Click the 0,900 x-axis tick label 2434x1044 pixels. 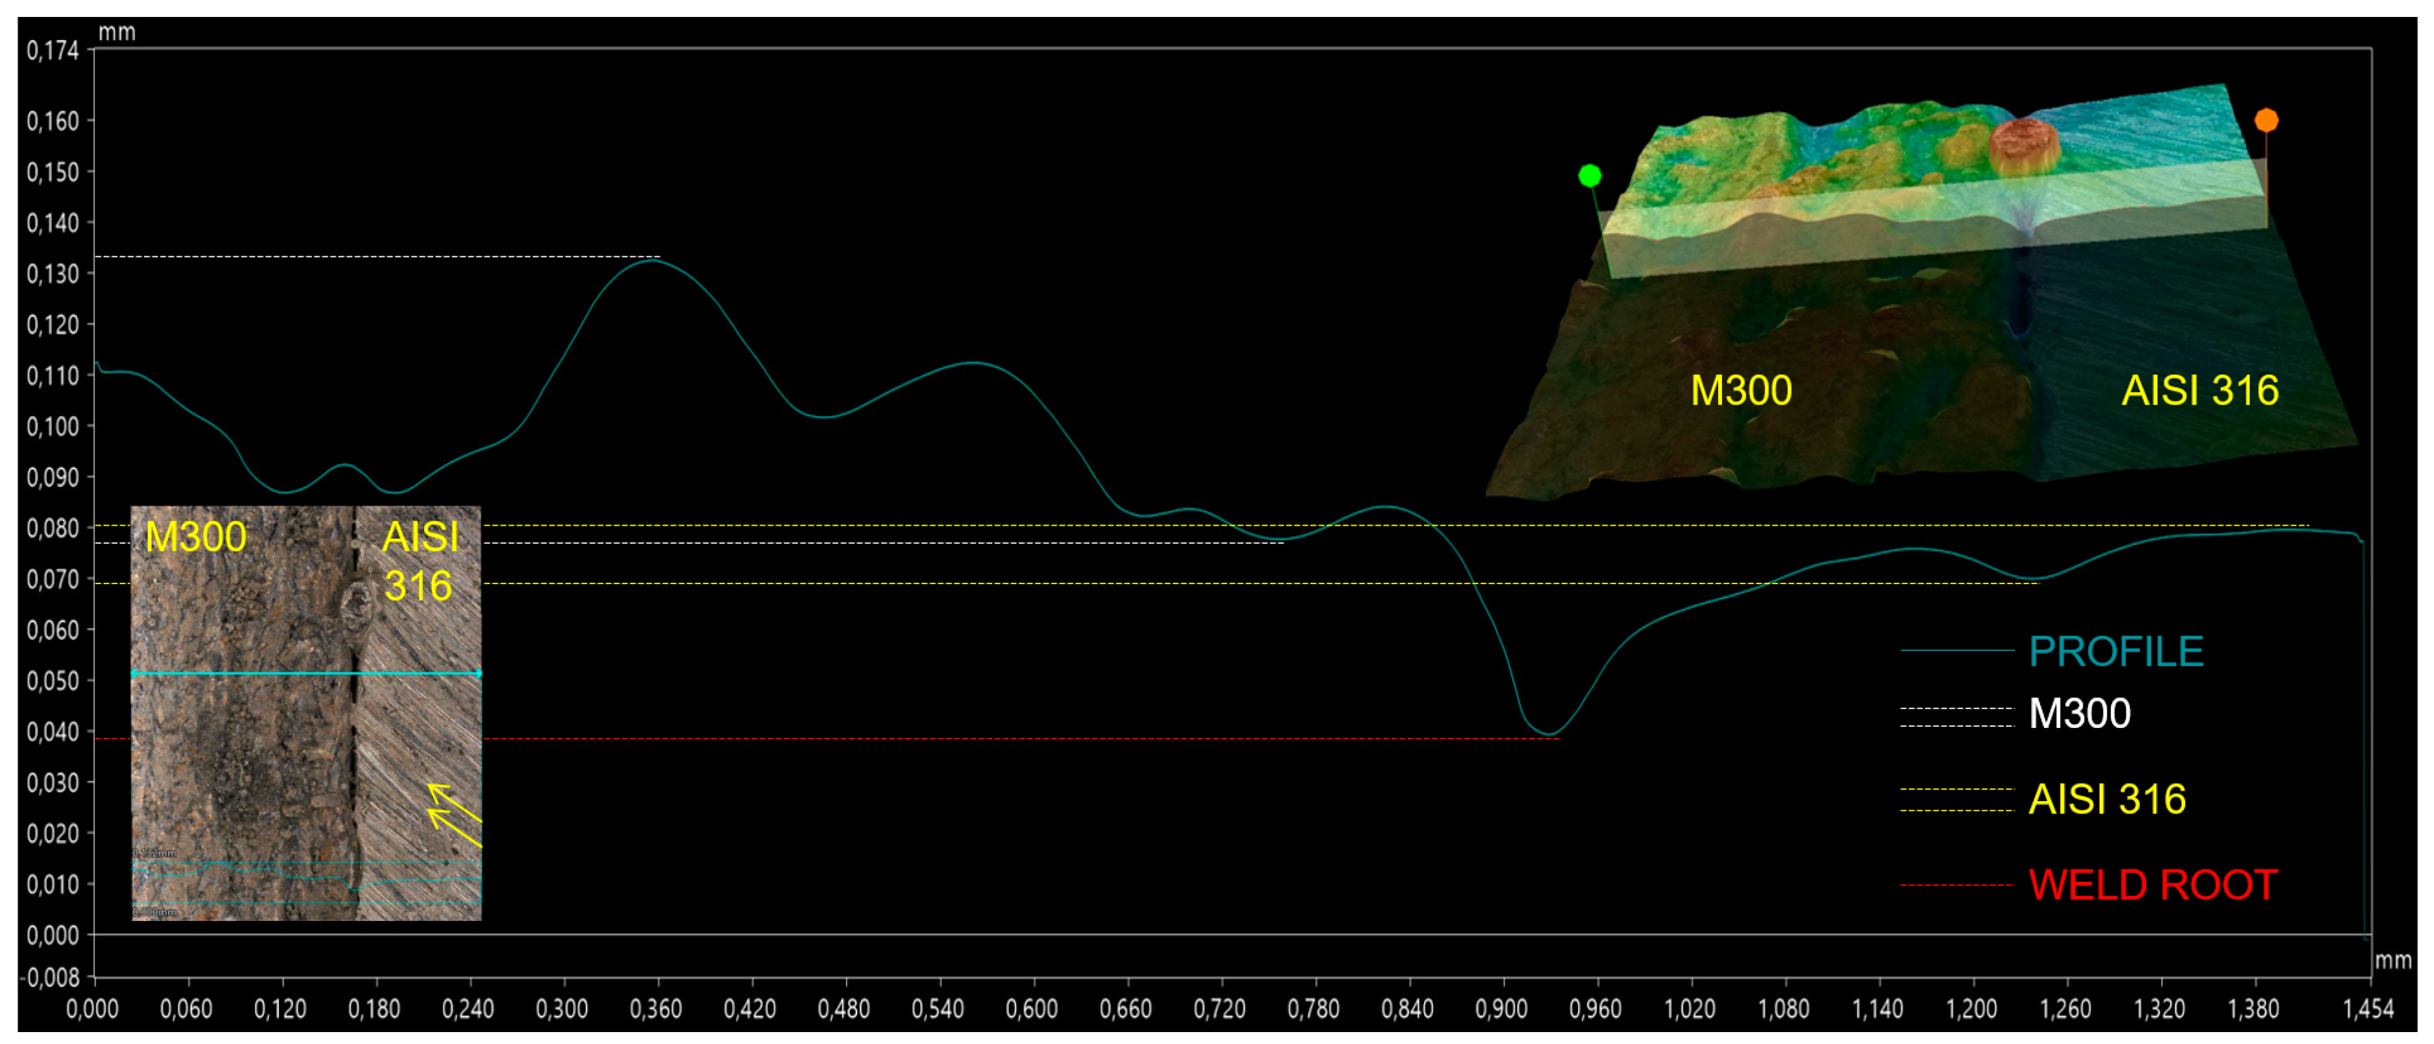click(x=1501, y=1009)
